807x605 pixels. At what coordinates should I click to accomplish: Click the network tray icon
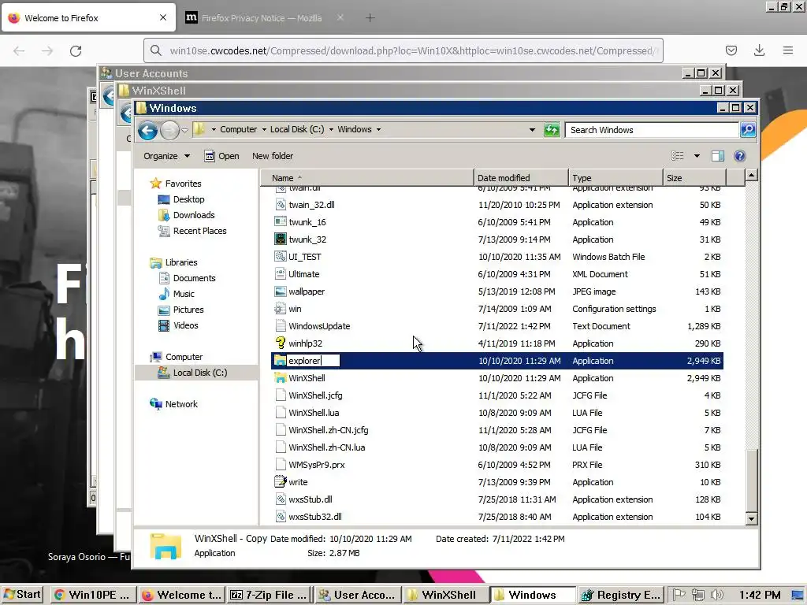coord(698,595)
